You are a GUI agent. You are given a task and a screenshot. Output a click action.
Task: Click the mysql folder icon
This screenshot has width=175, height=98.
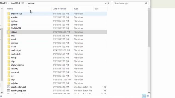[9, 58]
